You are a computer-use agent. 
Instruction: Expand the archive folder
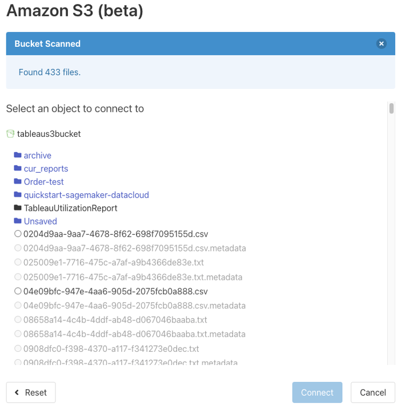coord(38,156)
